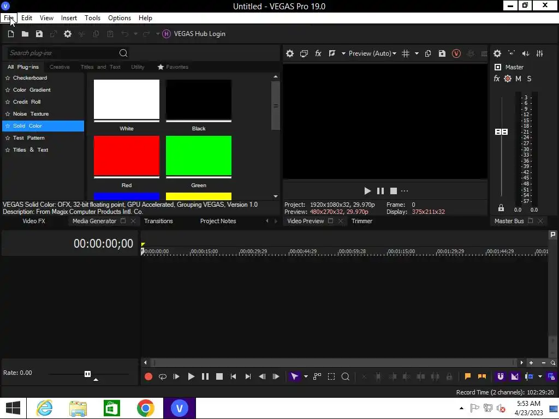Viewport: 559px width, 419px height.
Task: Open a project using folder icon
Action: tap(25, 34)
